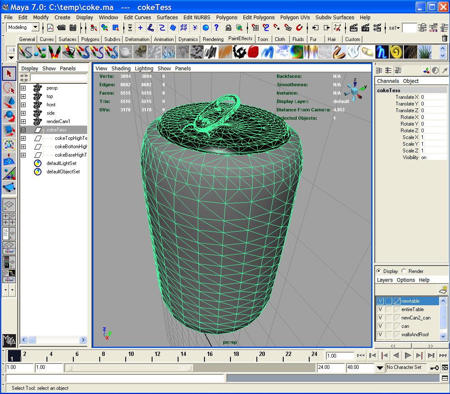Activate the Rotate tool
This screenshot has width=450, height=394.
pos(9,116)
